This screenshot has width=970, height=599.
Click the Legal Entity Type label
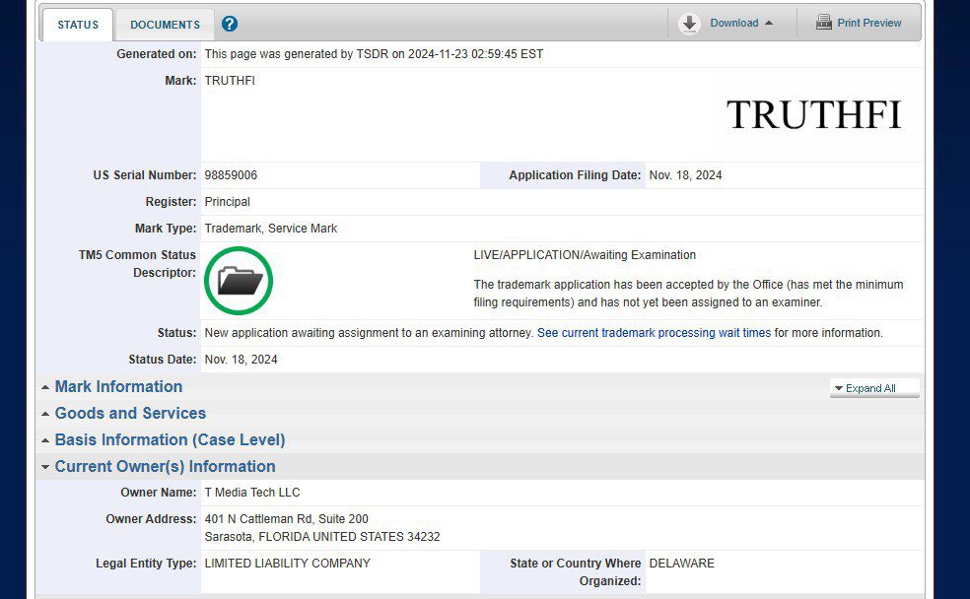tap(146, 564)
